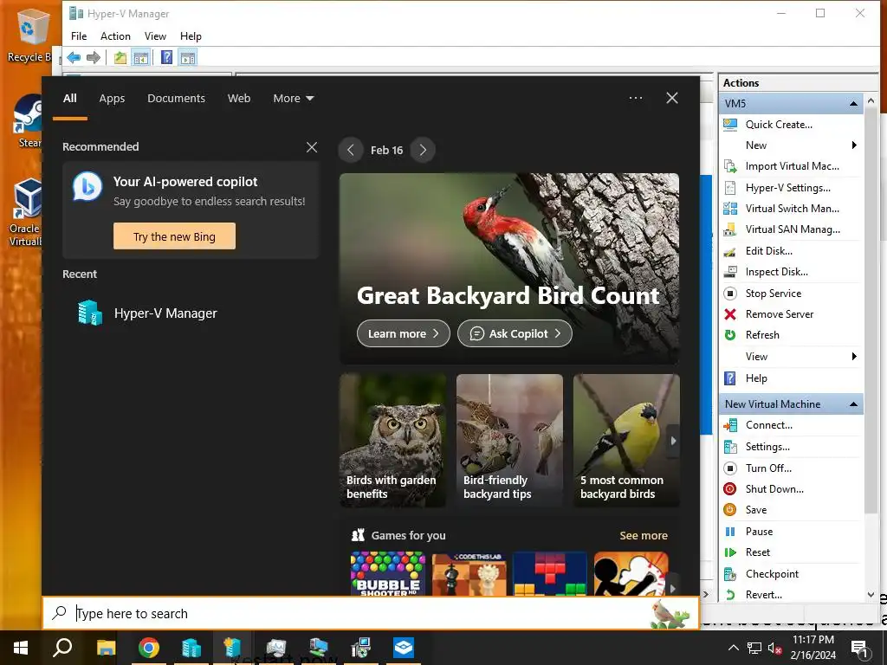
Task: Click the Turn Off icon
Action: 730,468
